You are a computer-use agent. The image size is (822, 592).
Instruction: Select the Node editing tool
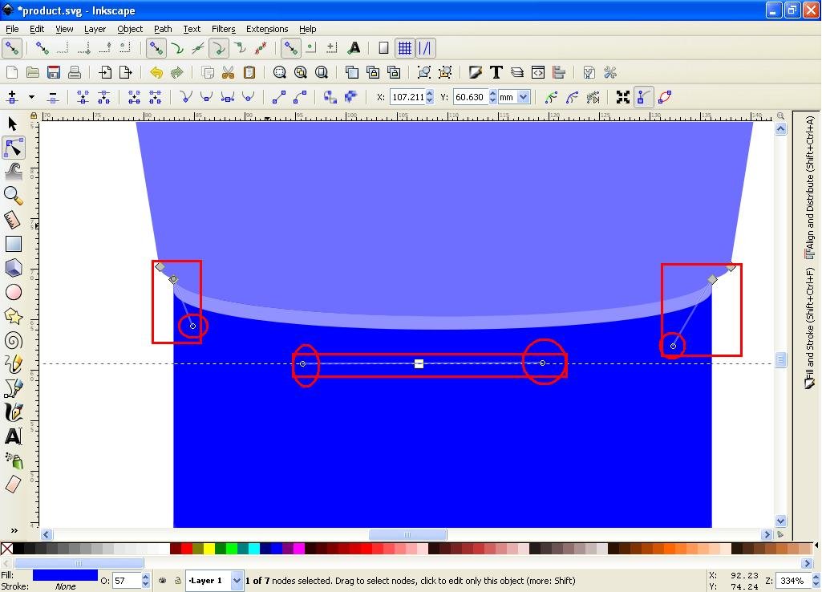point(13,148)
